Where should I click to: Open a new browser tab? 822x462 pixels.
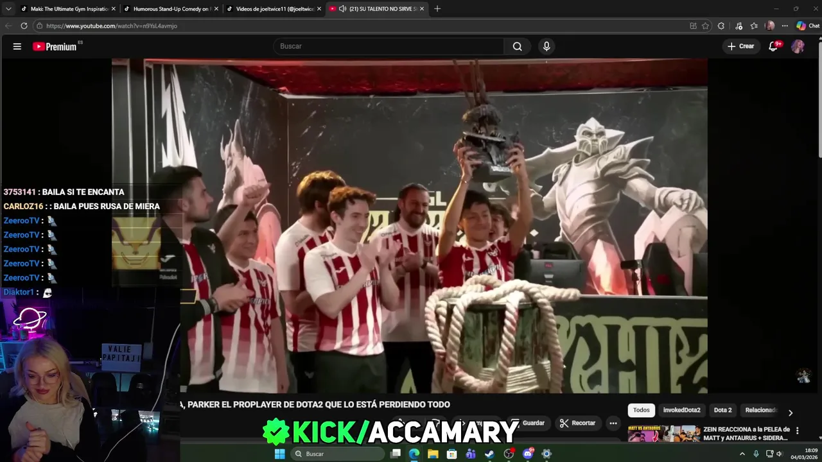[x=437, y=8]
